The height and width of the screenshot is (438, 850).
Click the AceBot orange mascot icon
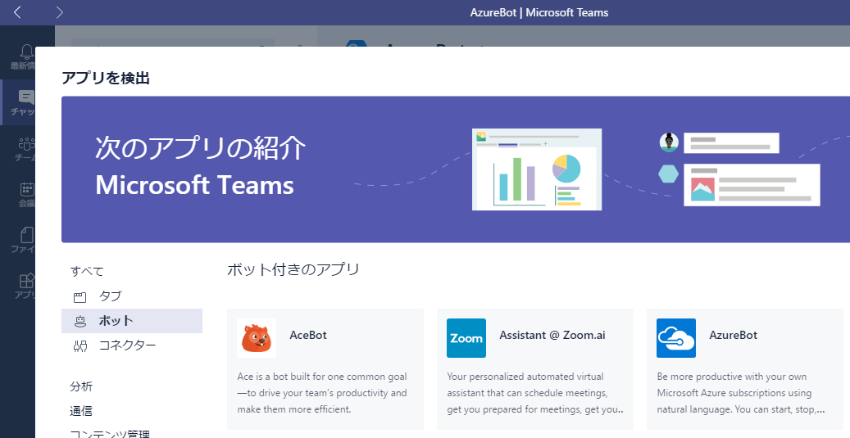(x=257, y=338)
